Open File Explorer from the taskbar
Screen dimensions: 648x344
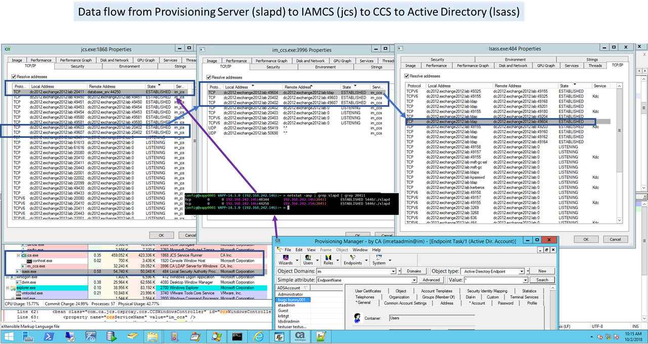[152, 336]
